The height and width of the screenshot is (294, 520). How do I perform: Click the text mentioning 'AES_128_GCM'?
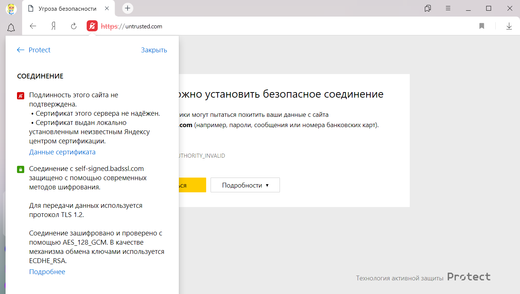coord(97,247)
